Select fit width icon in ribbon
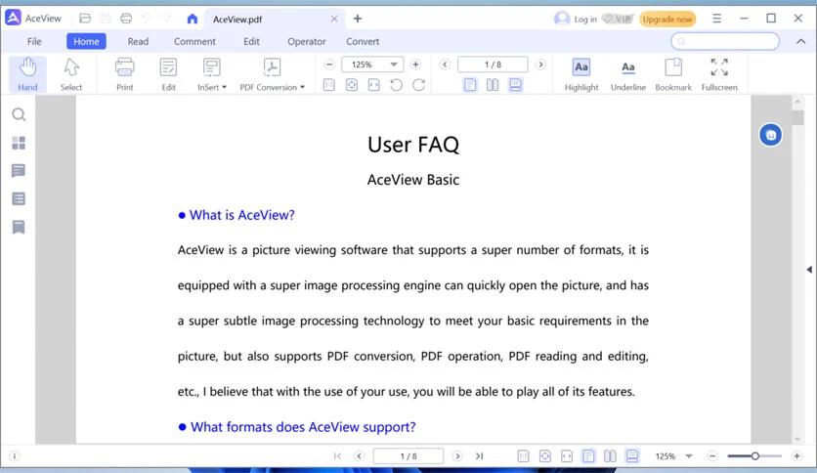 pos(373,84)
